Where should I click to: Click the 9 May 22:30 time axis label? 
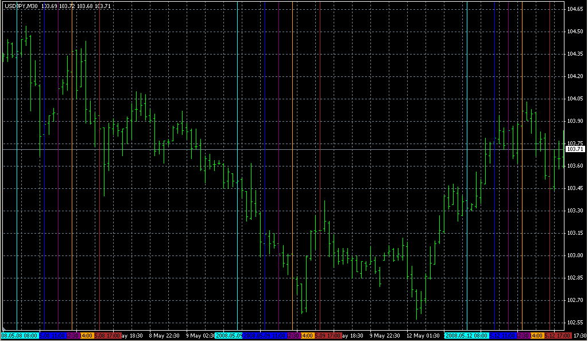click(385, 336)
